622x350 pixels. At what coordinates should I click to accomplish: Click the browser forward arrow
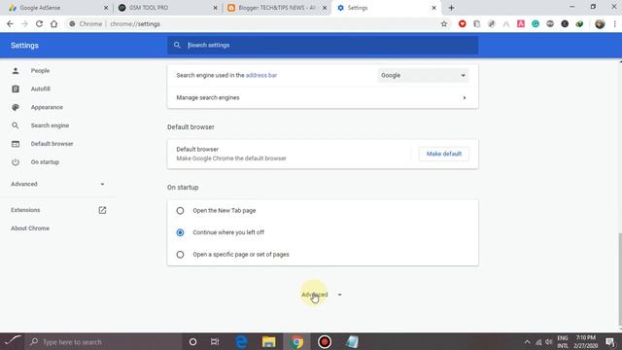(x=24, y=23)
